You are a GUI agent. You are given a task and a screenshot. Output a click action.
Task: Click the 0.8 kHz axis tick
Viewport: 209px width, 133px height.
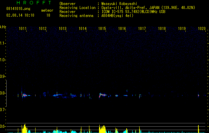pyautogui.click(x=3, y=93)
